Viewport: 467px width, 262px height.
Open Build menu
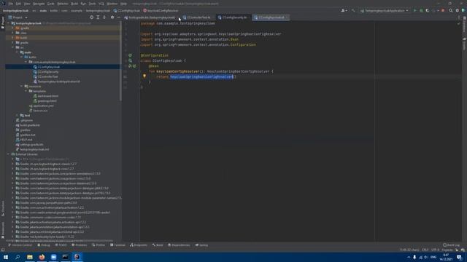click(x=74, y=4)
